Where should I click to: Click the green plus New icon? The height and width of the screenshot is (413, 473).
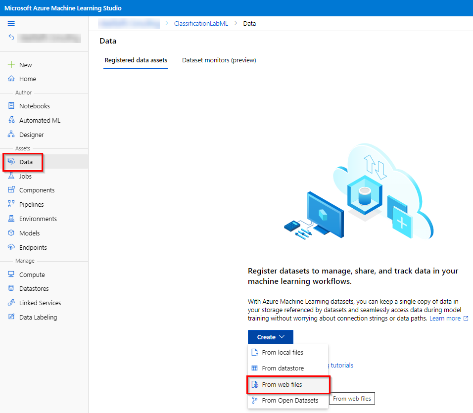[x=11, y=65]
